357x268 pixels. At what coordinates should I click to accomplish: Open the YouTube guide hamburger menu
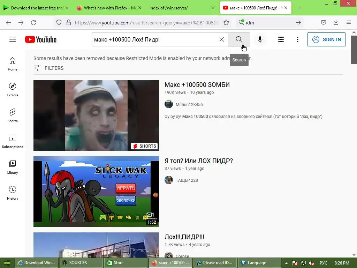click(x=13, y=39)
